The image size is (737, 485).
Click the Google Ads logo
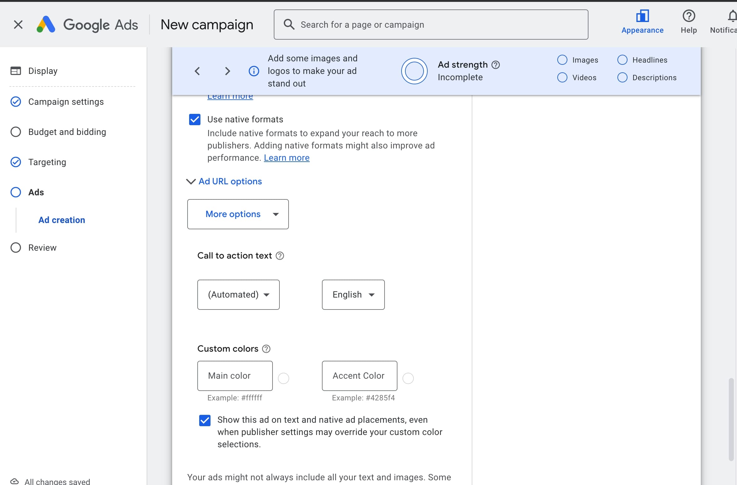(87, 24)
